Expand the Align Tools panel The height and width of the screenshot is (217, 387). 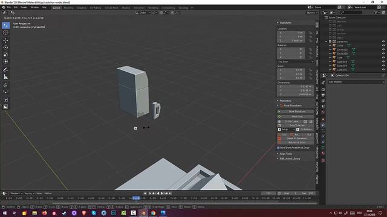tap(278, 154)
